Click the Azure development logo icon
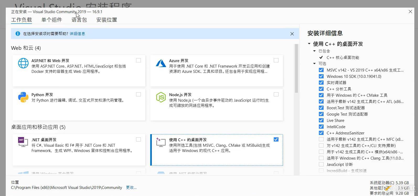Image resolution: width=418 pixels, height=196 pixels. [161, 63]
